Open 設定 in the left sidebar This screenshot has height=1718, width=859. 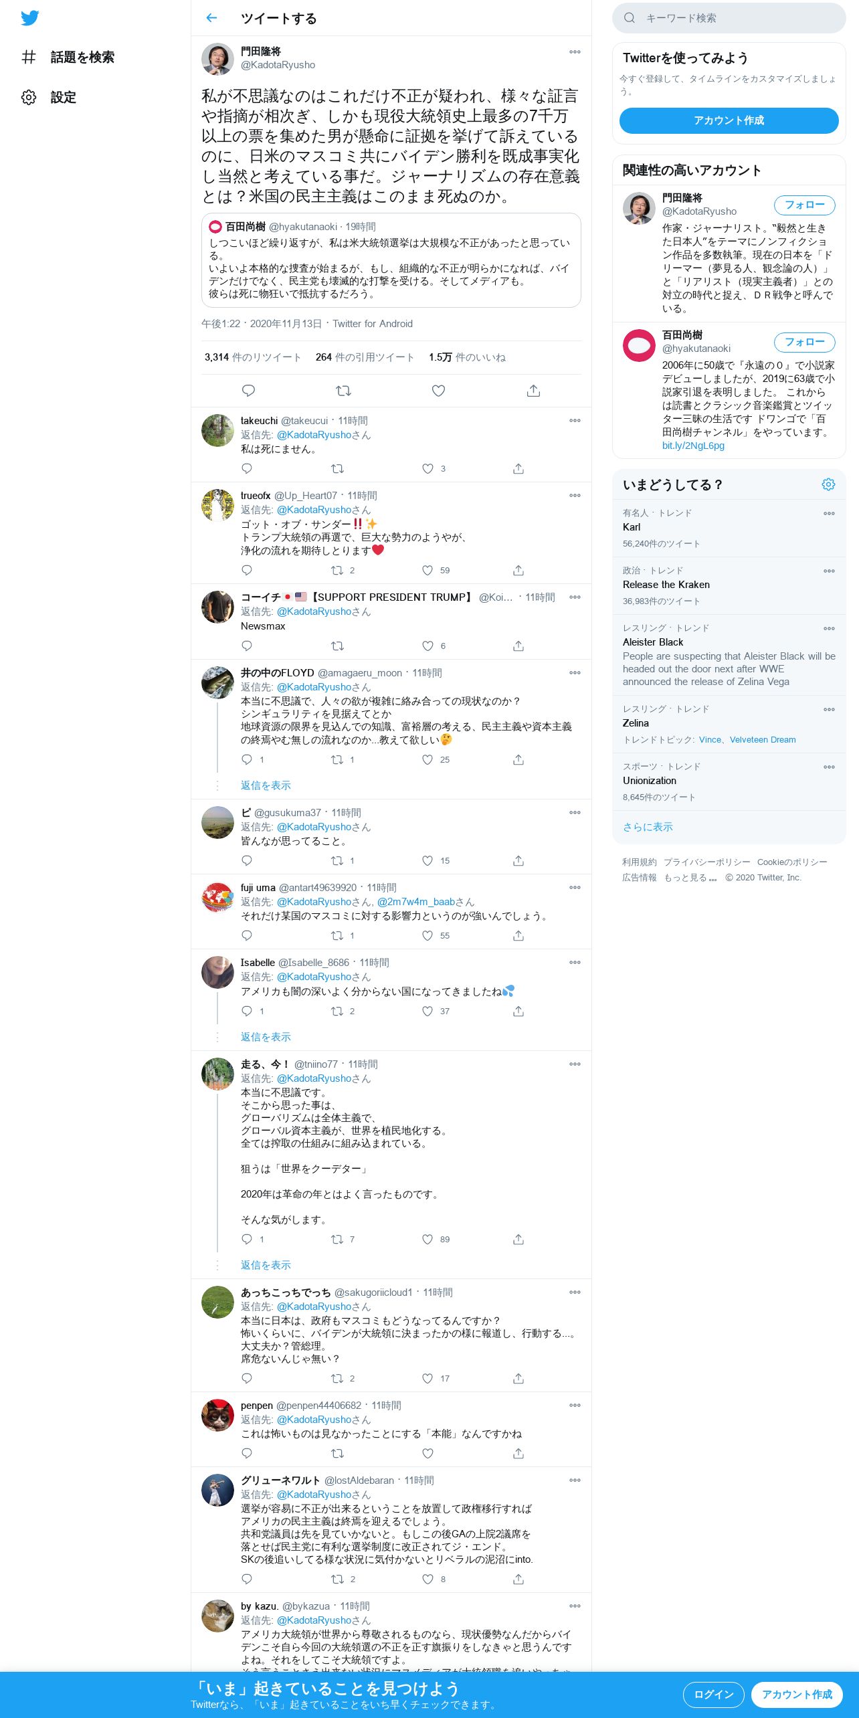(49, 98)
